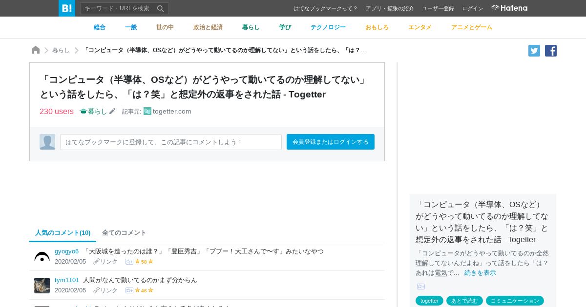Click リンク on gyogyo6 comment
The height and width of the screenshot is (307, 586).
[105, 262]
